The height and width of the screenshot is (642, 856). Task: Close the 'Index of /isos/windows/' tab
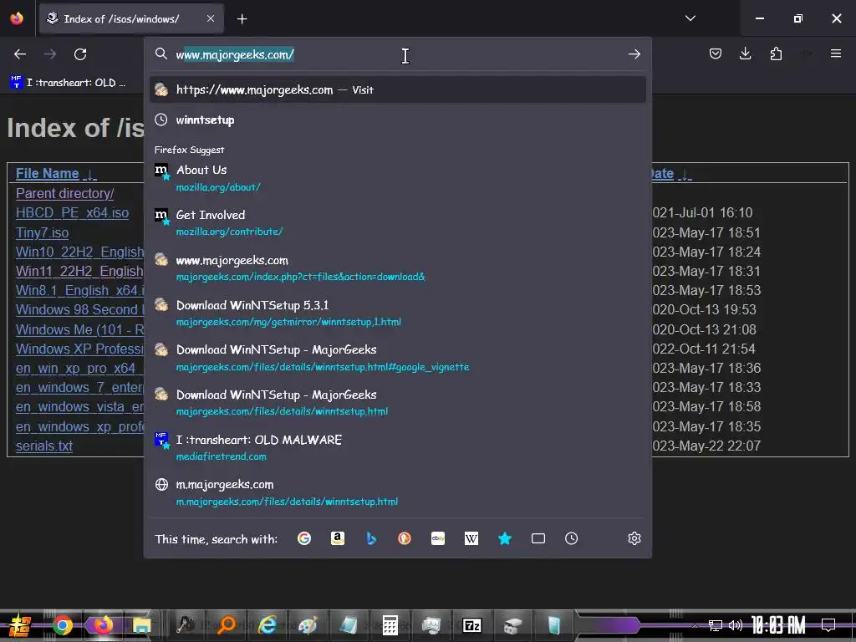211,18
